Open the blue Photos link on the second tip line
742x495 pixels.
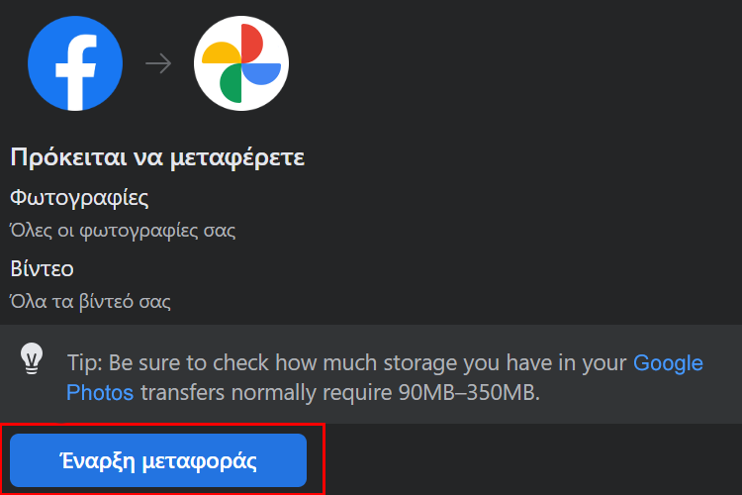(100, 393)
